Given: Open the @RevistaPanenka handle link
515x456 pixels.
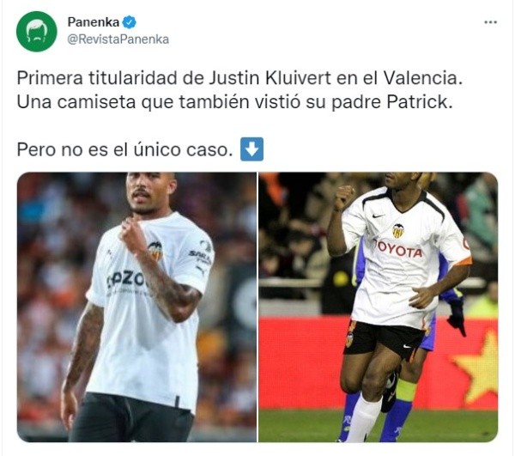Looking at the screenshot, I should point(118,40).
